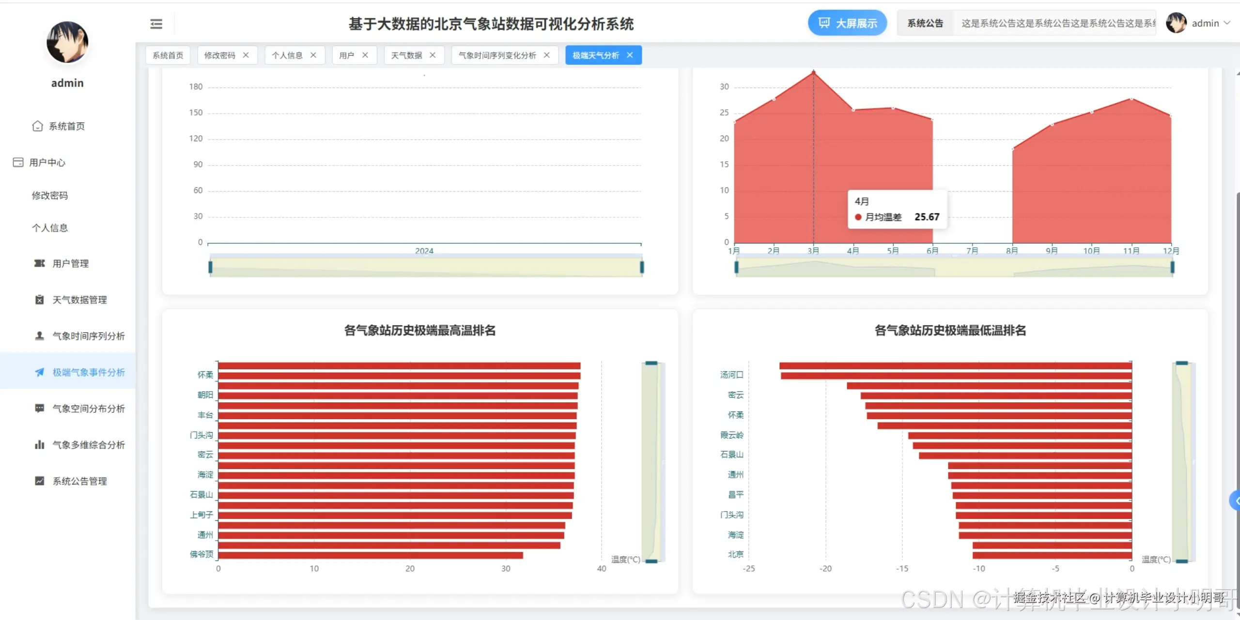
Task: Click the 气象空间分布分析 chat icon
Action: coord(39,408)
